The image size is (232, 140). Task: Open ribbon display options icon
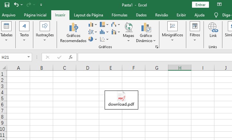219,4
